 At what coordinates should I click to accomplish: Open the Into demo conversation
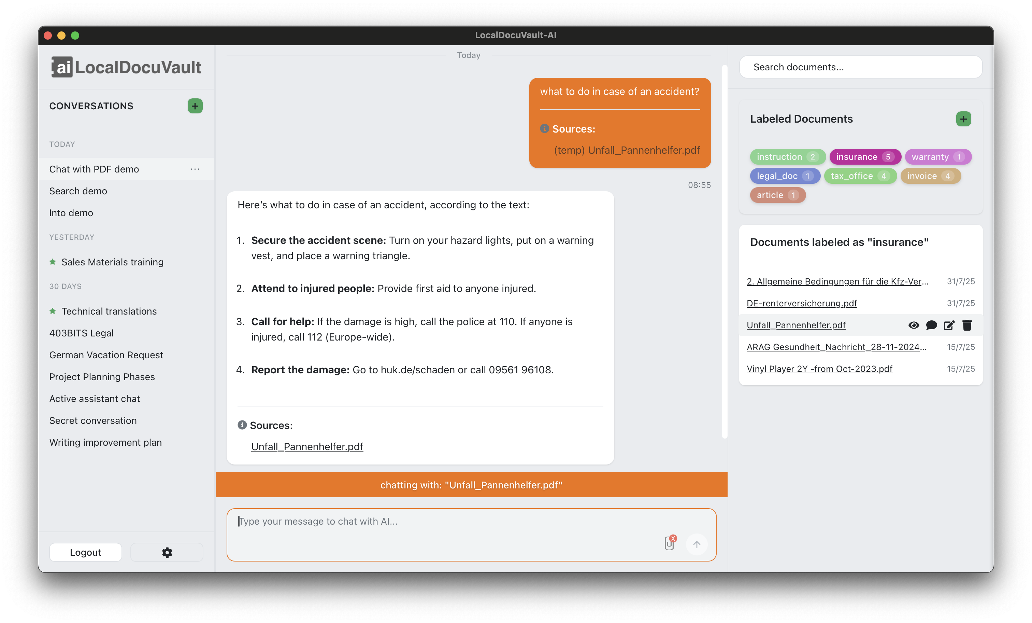71,212
